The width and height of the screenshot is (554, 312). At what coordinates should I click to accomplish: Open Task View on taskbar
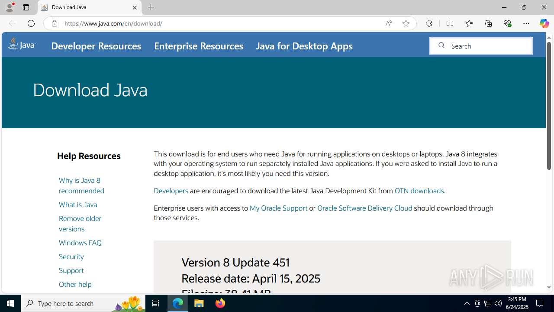[156, 303]
